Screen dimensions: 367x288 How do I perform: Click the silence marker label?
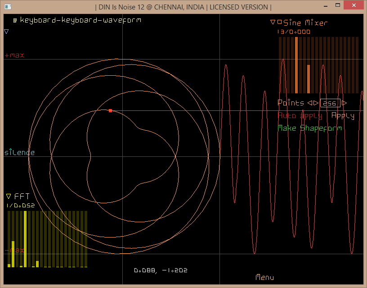click(x=19, y=152)
